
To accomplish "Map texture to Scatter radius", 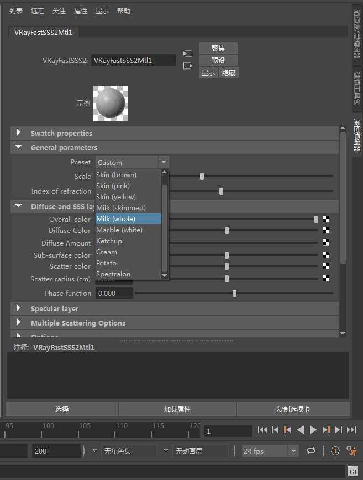I will point(326,278).
